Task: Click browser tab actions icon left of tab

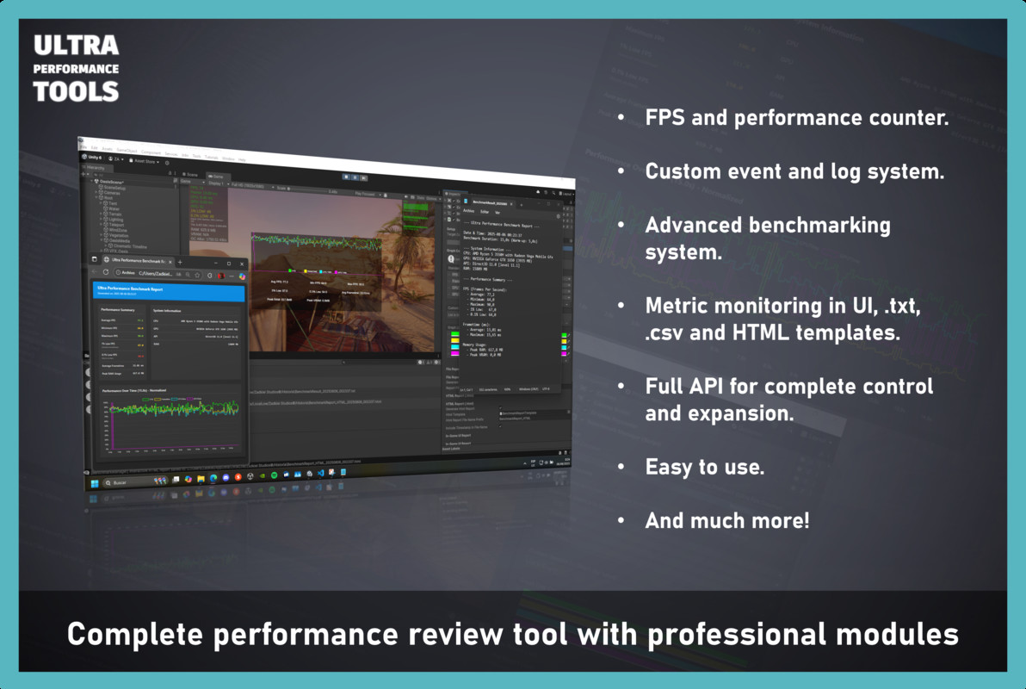Action: (x=94, y=259)
